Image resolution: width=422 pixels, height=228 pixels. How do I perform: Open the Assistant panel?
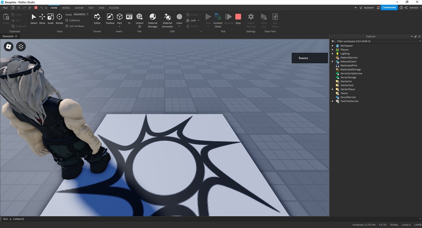coord(367,7)
